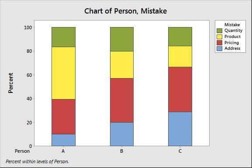Click the green Quantity segment of bar B
Image resolution: width=252 pixels, height=168 pixels.
pyautogui.click(x=122, y=39)
